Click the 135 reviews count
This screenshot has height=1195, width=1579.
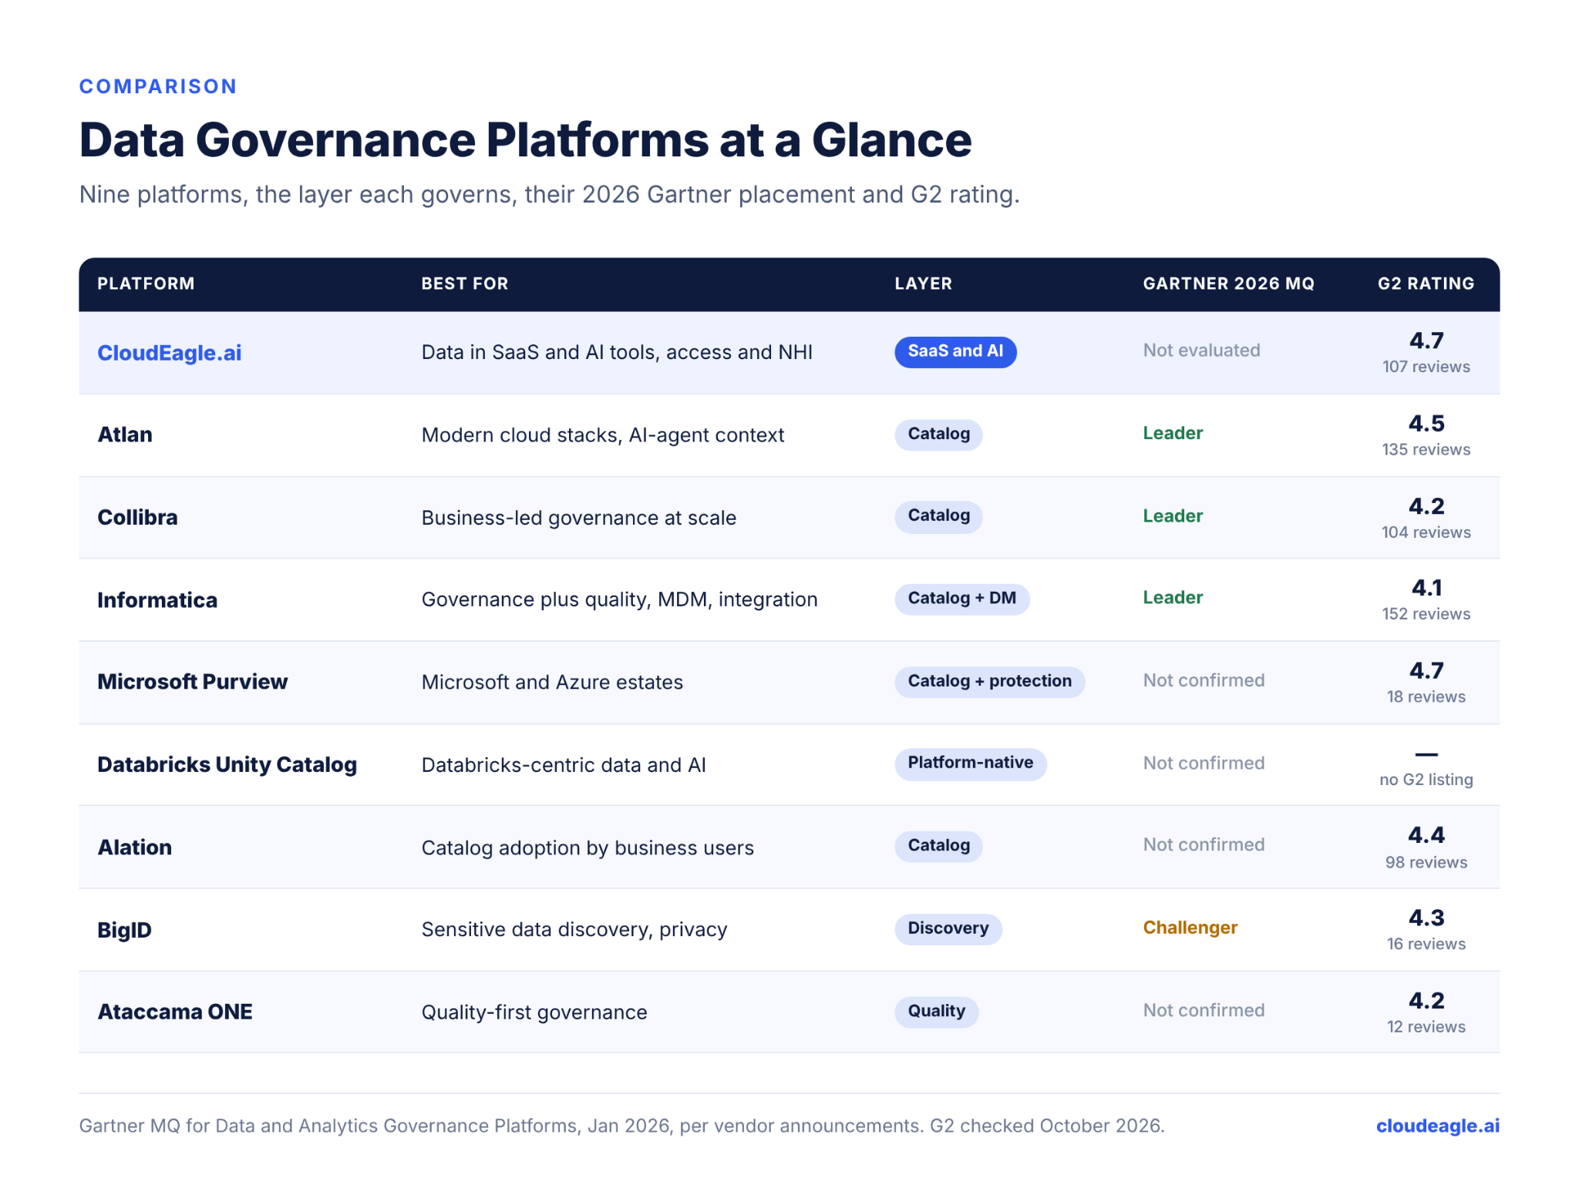tap(1426, 449)
